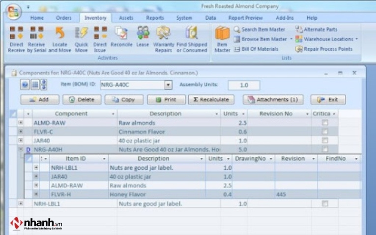Click the grid view icon beside Item ID
Screen dimensions: 376x235
point(35,85)
